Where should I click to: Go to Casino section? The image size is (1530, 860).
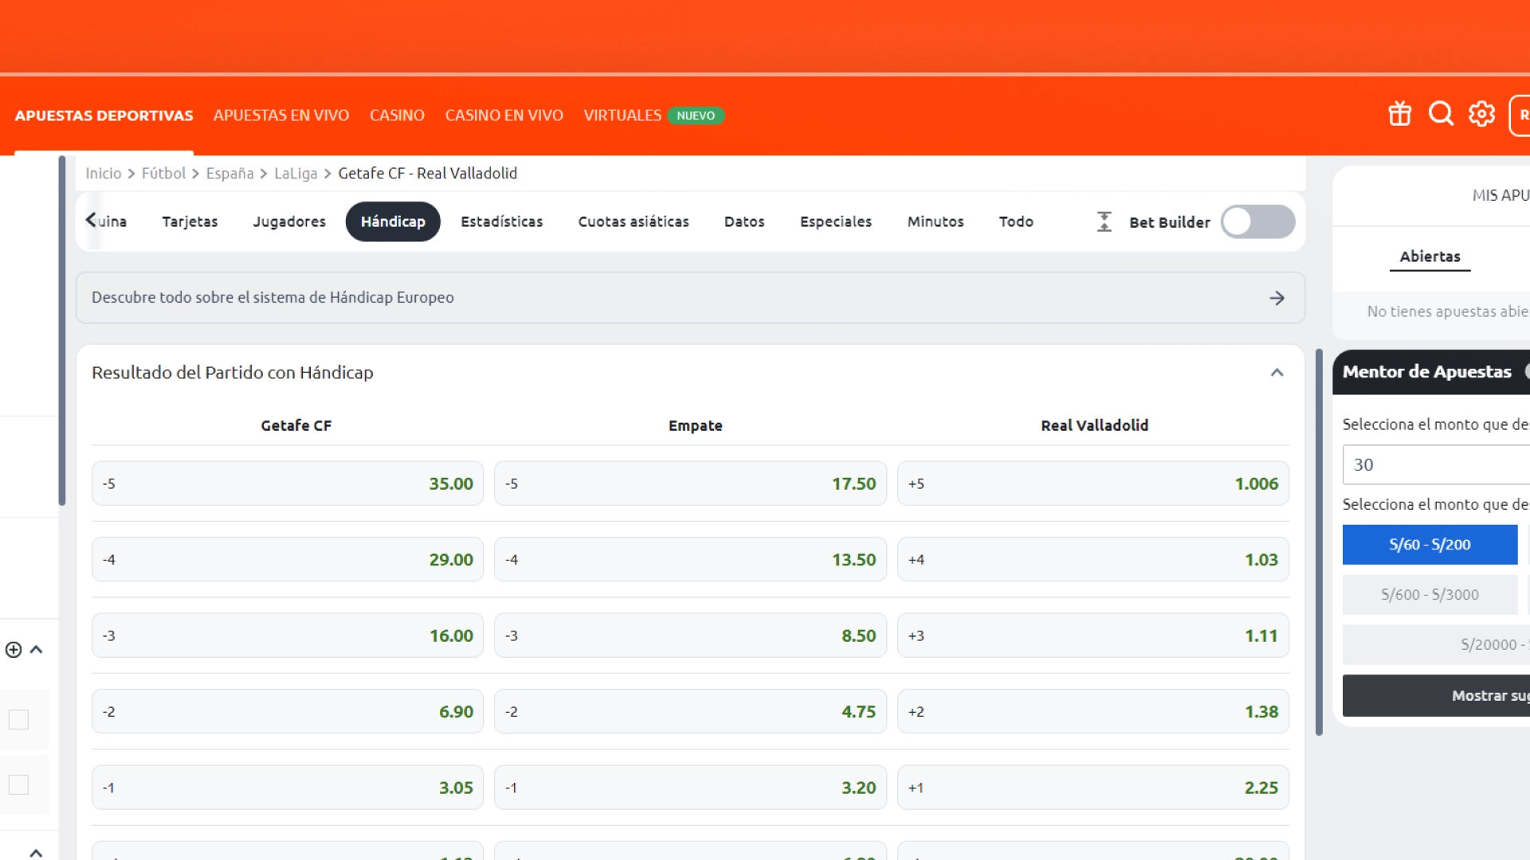point(397,115)
